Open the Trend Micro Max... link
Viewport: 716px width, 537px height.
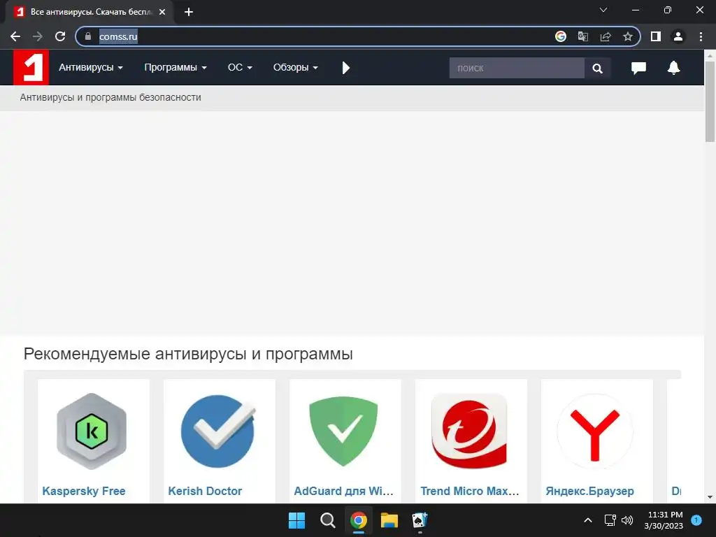470,491
